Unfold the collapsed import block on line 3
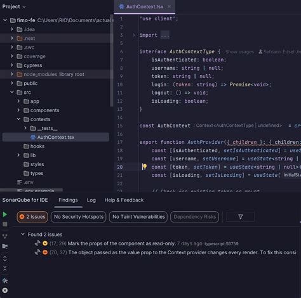Viewport: 301px width, 298px height. 133,35
